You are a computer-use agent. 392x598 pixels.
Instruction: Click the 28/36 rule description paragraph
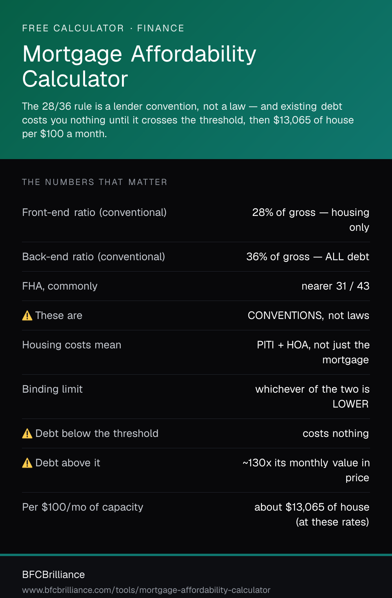click(188, 120)
